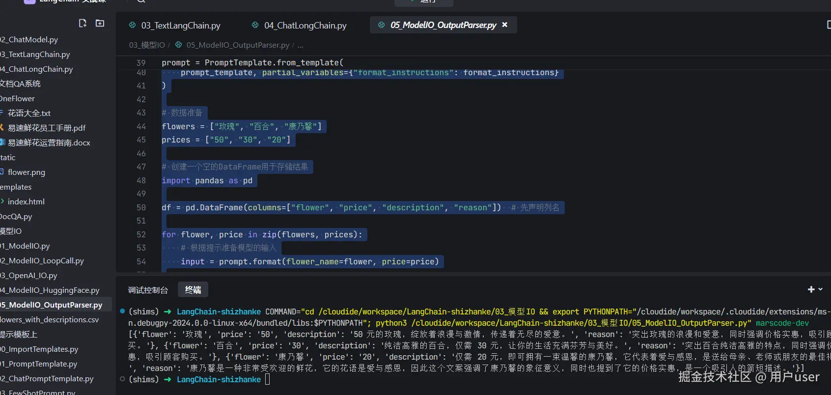Click the New Folder icon in explorer
831x395 pixels.
point(100,23)
